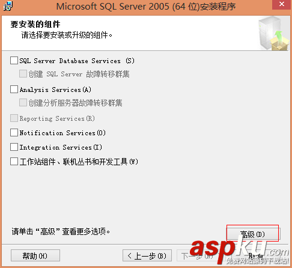Enable Integration Services (I) checkbox
This screenshot has width=292, height=268.
click(14, 147)
